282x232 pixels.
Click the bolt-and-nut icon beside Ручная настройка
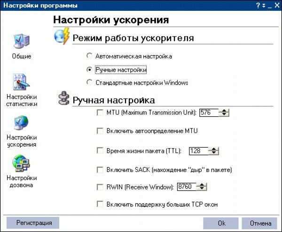[64, 98]
